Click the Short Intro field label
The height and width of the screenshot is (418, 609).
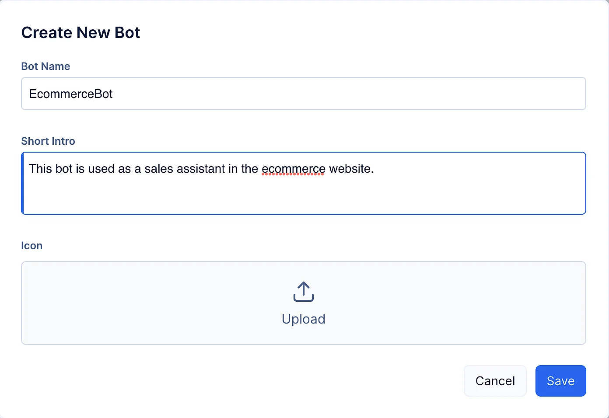48,141
